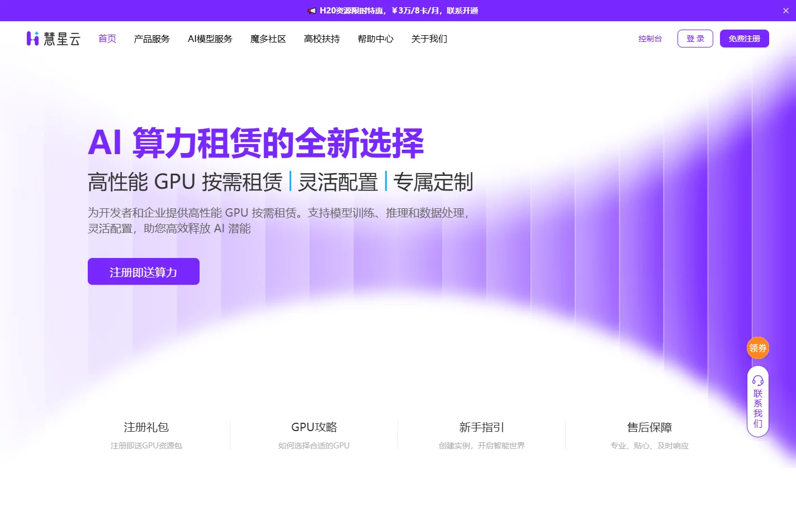Click the headset contact icon

[x=758, y=380]
